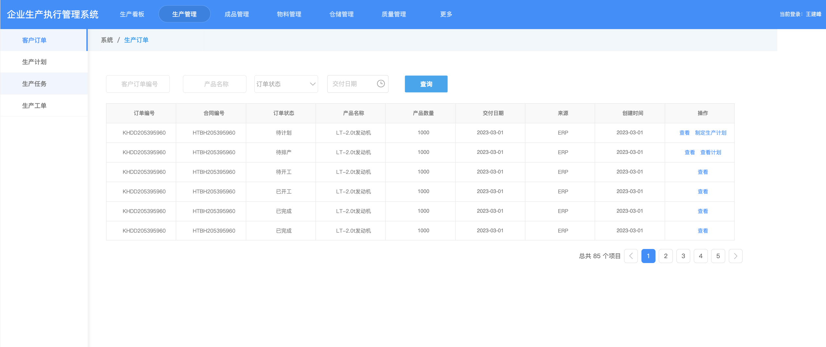Focus the 客户订单编号 input field

tap(138, 84)
